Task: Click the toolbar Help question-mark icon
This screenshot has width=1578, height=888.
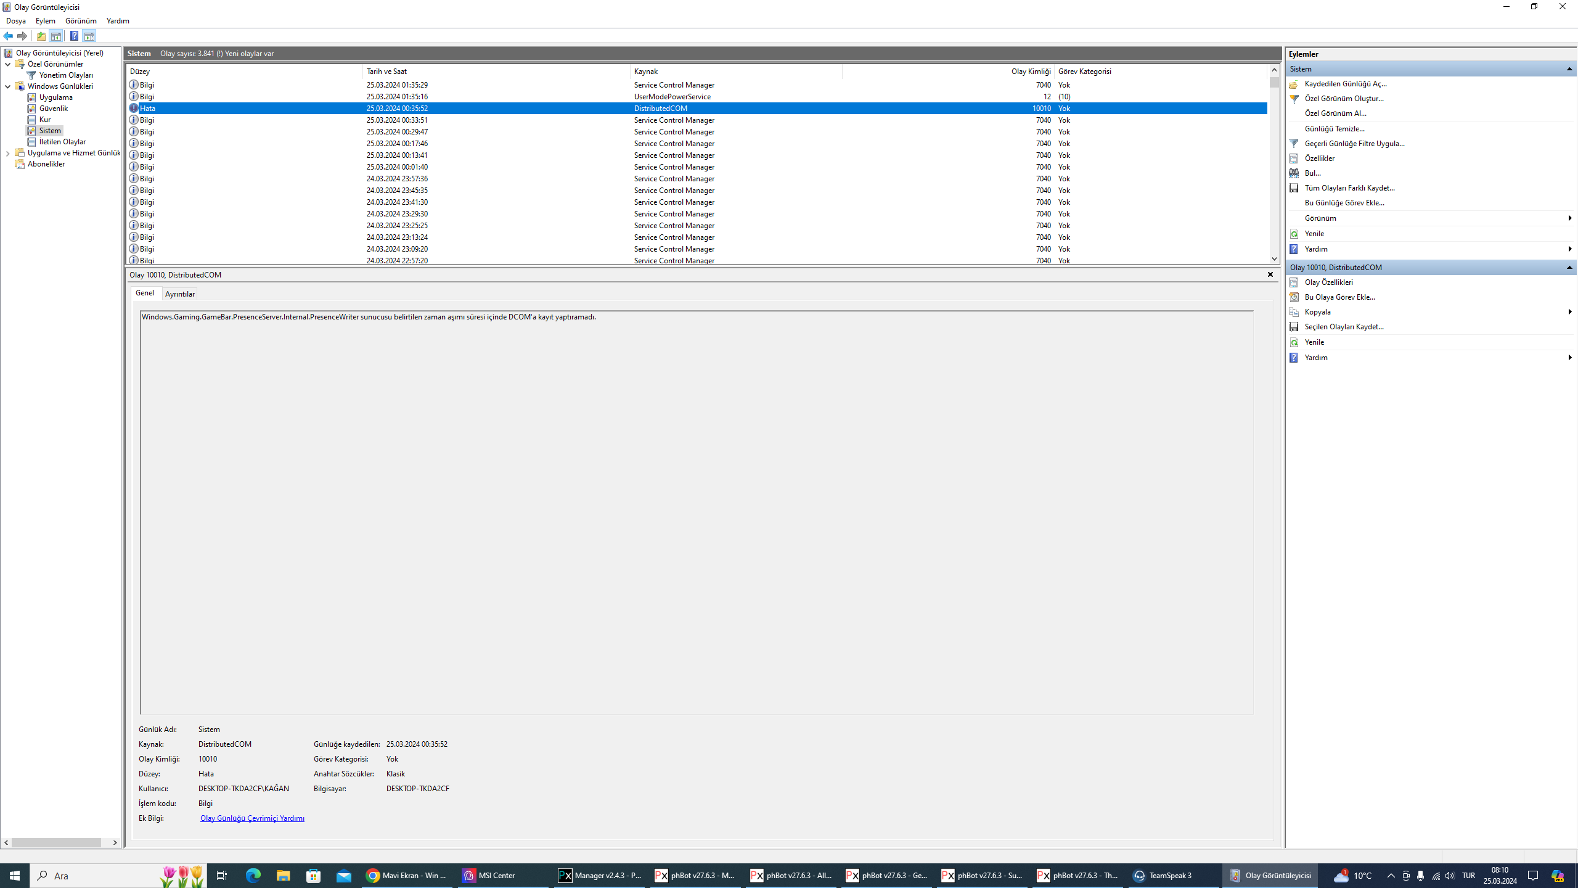Action: (x=74, y=36)
